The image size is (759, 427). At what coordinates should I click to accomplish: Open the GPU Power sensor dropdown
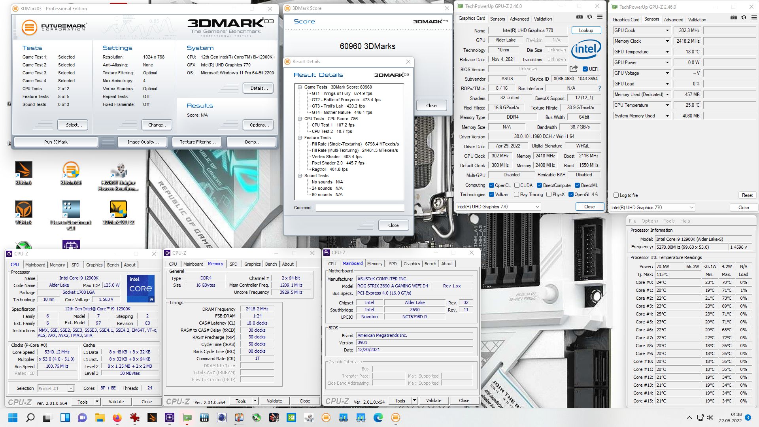point(667,62)
